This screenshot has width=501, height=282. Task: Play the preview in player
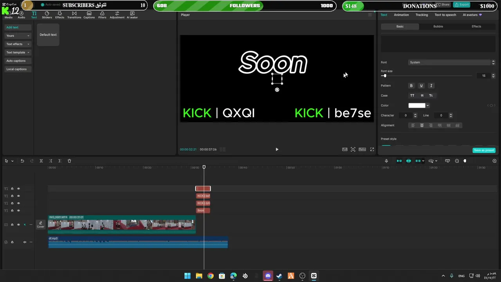click(277, 149)
